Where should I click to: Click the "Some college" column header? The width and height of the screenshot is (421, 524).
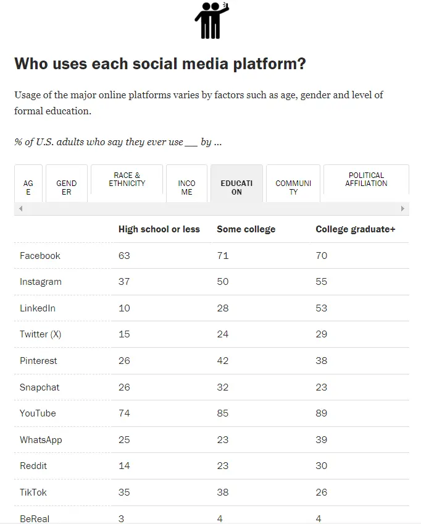(x=246, y=229)
